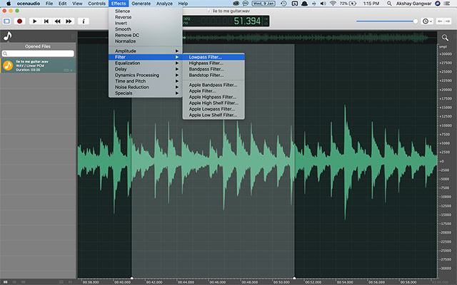The image size is (457, 285).
Task: Click the Rewind button
Action: 57,21
